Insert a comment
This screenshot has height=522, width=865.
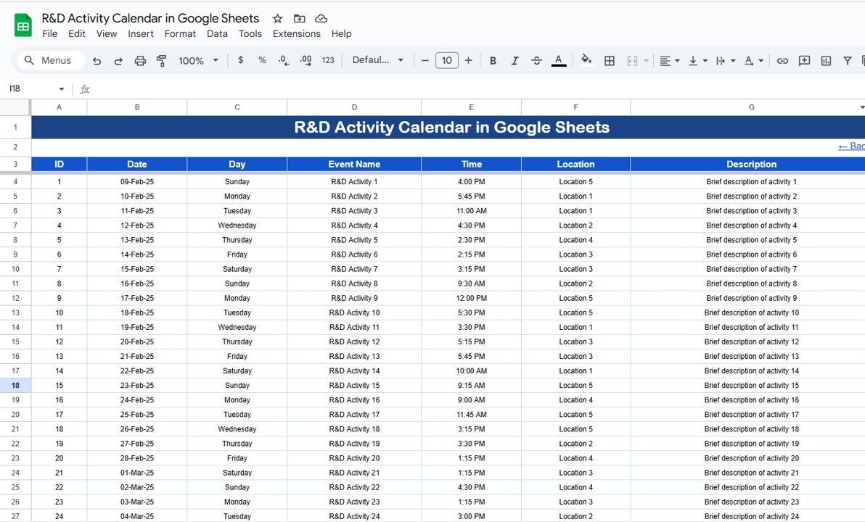[x=804, y=60]
